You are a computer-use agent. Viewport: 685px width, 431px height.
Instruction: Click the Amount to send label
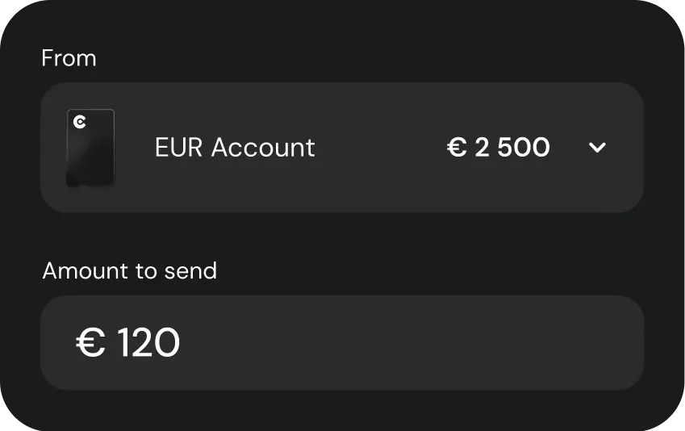[130, 270]
